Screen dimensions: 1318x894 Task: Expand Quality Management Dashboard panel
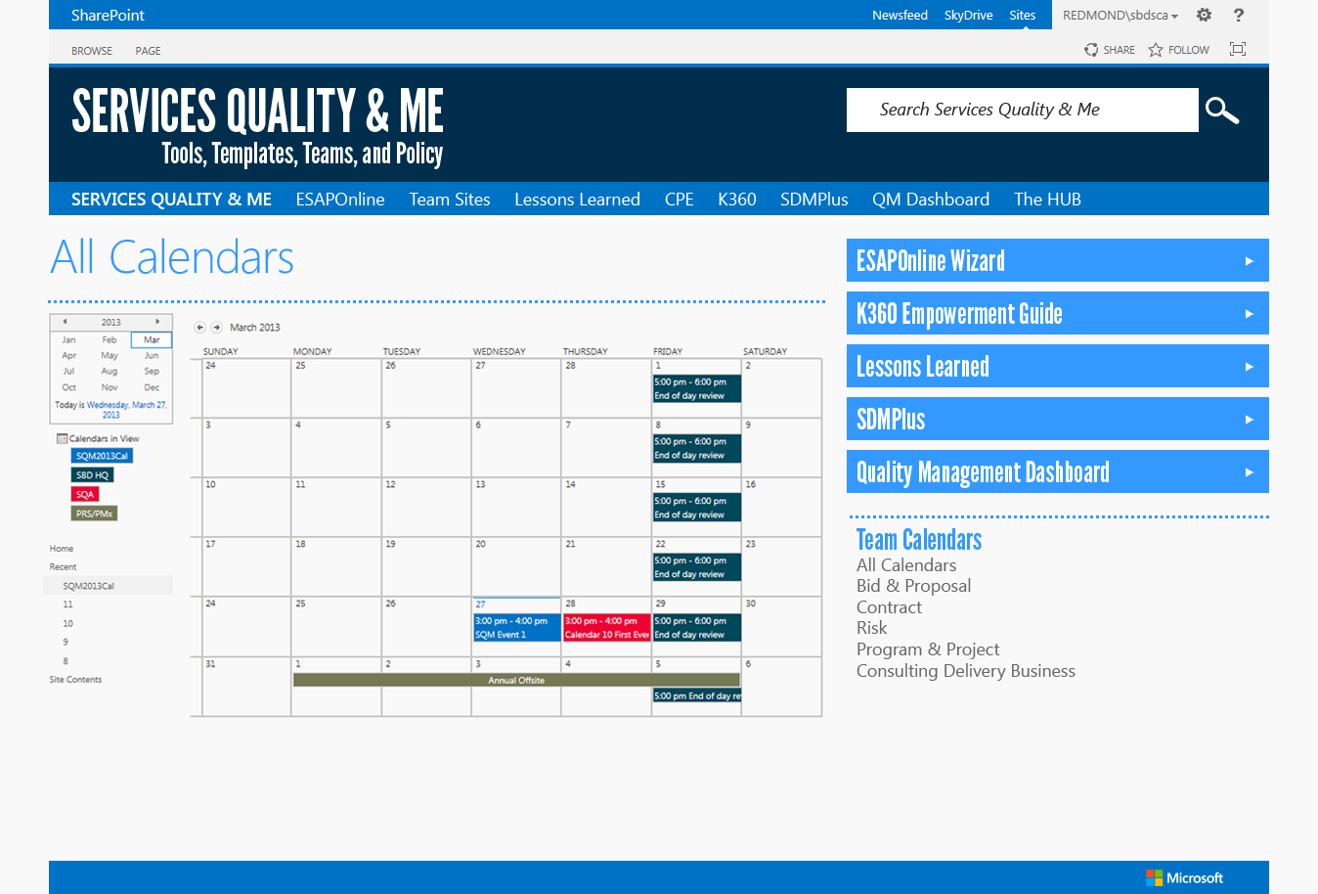[x=1058, y=471]
